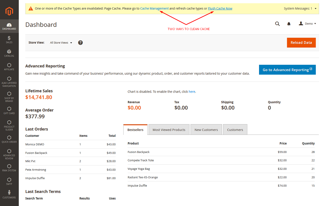Click the search magnifier icon
Image resolution: width=323 pixels, height=206 pixels.
tap(277, 24)
